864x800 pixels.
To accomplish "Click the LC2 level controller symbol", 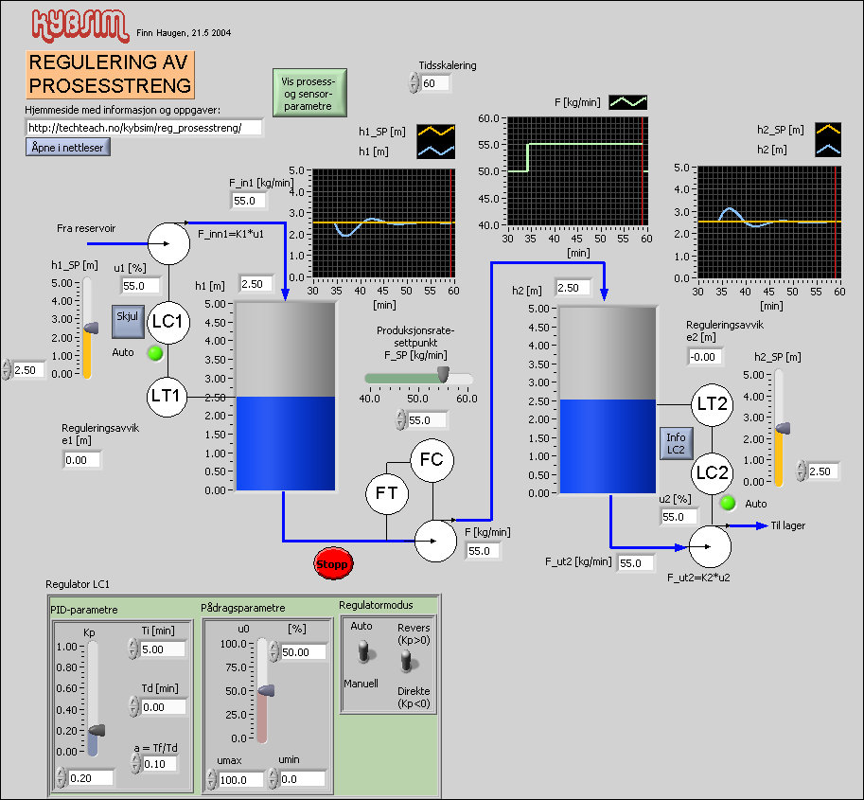I will pos(712,472).
